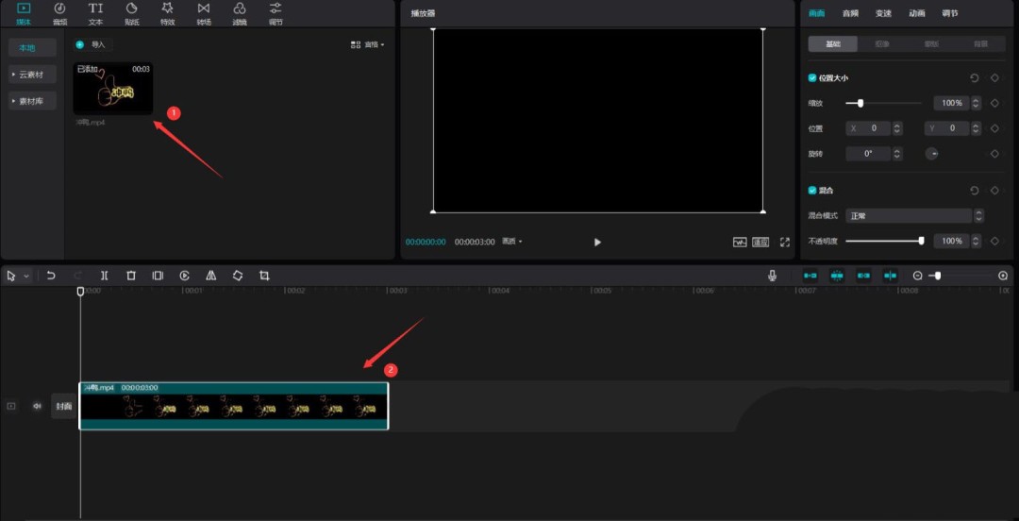Click the timeline zoom out minus icon

tap(918, 276)
